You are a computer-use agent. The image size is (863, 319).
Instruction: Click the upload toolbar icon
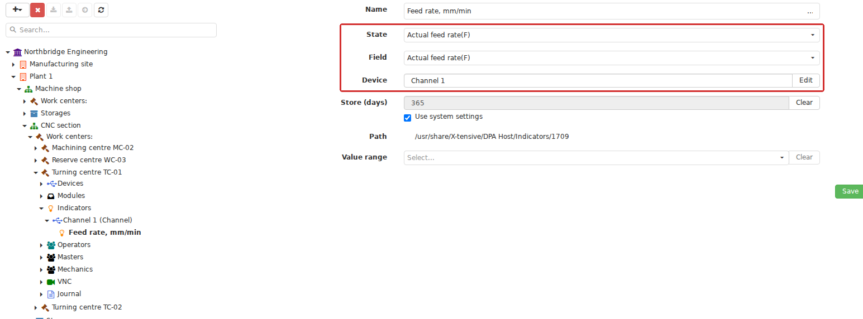(x=69, y=9)
